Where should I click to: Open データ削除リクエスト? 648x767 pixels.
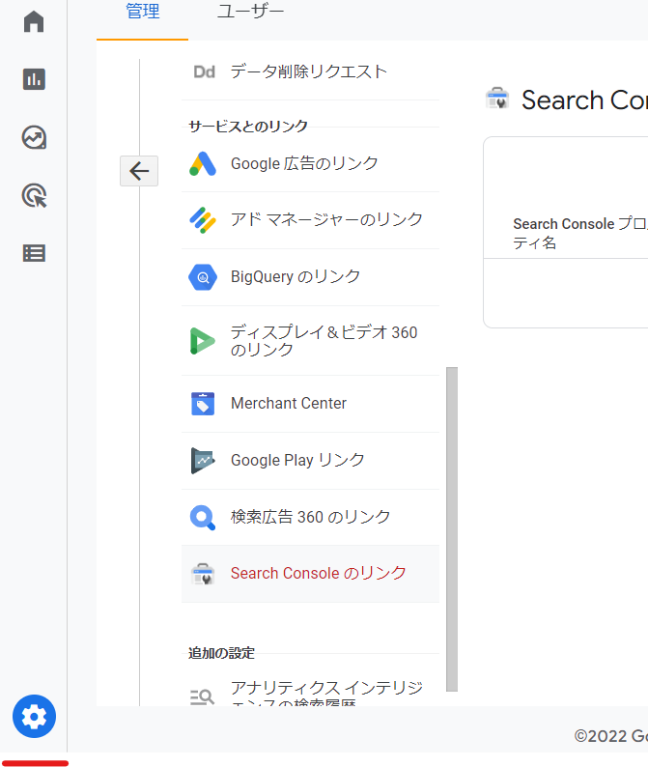pyautogui.click(x=310, y=71)
